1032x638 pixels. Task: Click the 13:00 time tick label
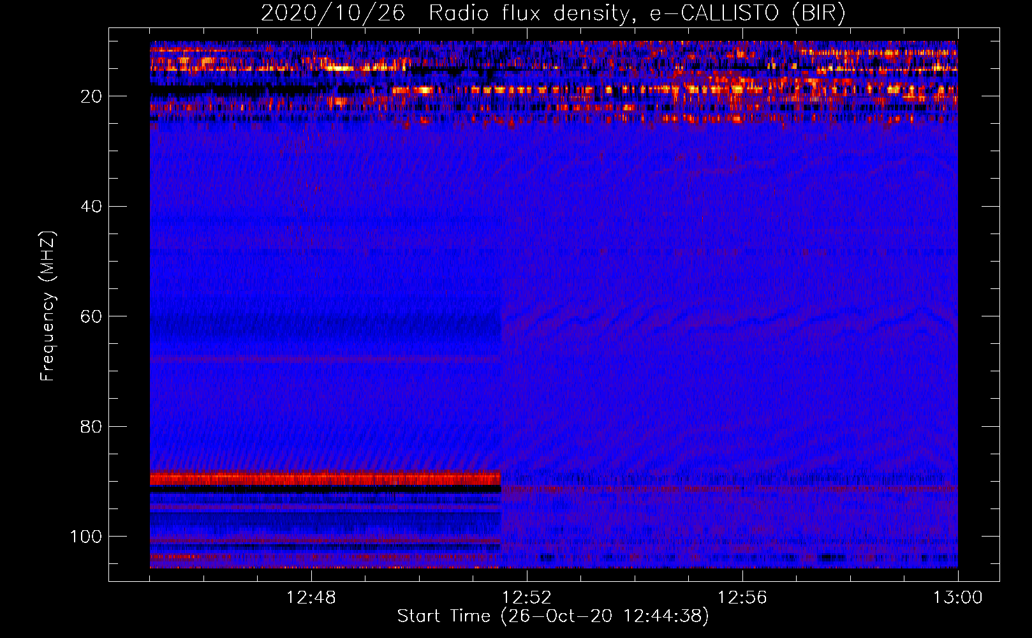click(958, 598)
